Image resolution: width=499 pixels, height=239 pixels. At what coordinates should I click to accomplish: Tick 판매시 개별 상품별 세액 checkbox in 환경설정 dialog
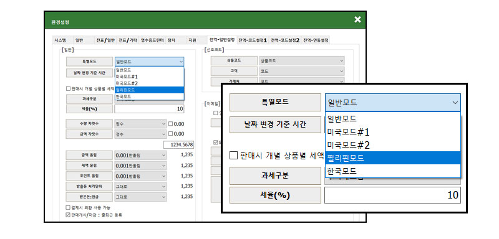68,89
